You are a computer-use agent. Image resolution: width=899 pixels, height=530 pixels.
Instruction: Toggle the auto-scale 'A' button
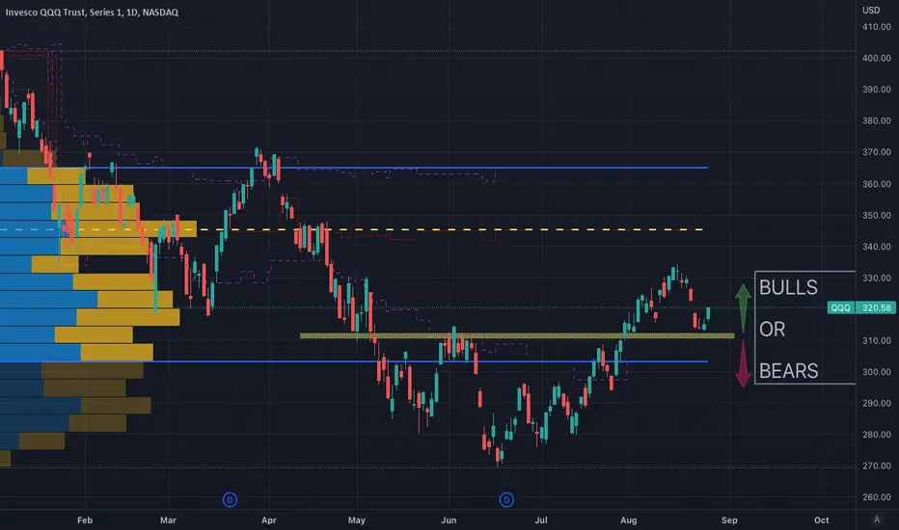pyautogui.click(x=876, y=519)
